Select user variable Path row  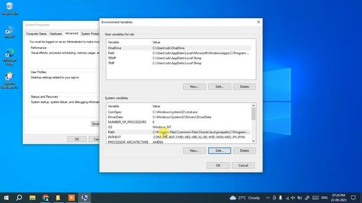179,53
